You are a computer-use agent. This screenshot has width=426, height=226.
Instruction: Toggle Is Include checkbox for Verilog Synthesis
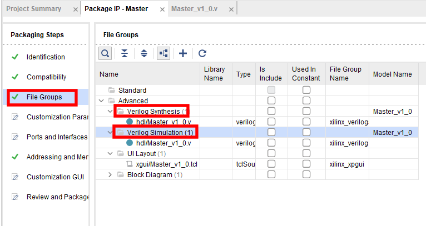click(271, 111)
